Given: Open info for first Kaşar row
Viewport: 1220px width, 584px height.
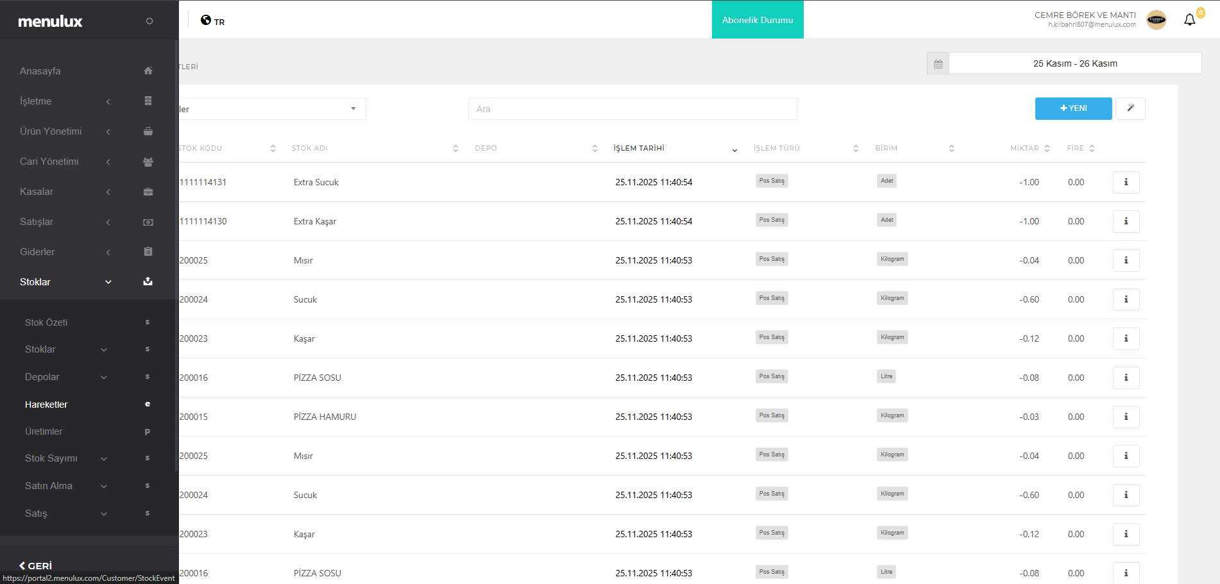Looking at the screenshot, I should tap(1126, 338).
